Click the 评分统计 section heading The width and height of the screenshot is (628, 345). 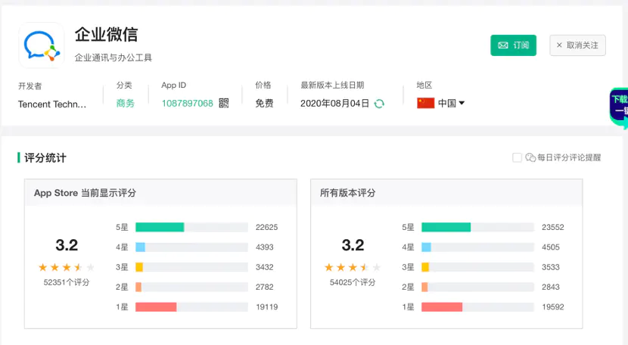[45, 158]
